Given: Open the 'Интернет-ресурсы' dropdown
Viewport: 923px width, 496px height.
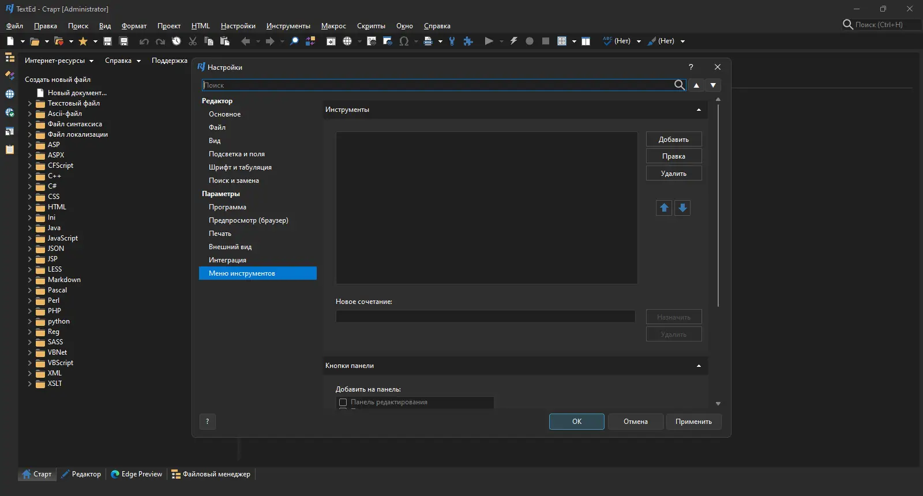Looking at the screenshot, I should point(59,61).
